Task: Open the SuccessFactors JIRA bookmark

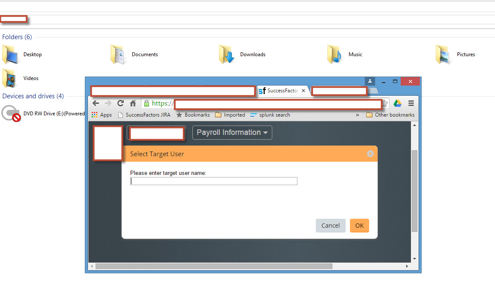Action: pos(144,115)
